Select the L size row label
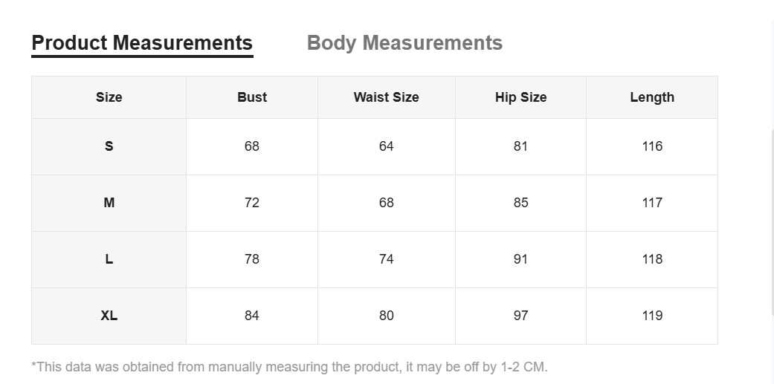Viewport: 774px width, 384px height. pyautogui.click(x=109, y=259)
